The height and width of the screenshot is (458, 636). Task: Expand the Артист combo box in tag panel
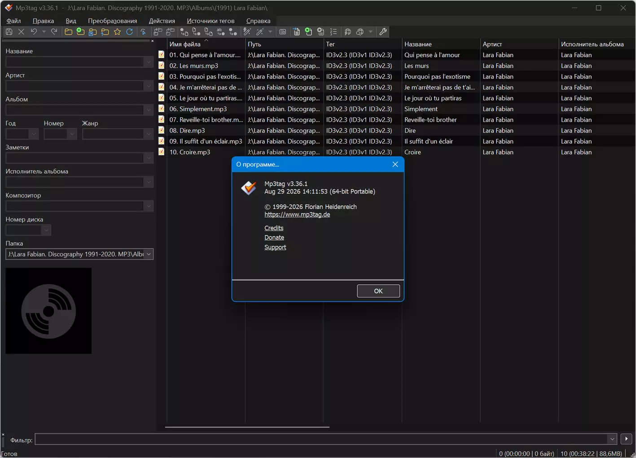(x=149, y=86)
